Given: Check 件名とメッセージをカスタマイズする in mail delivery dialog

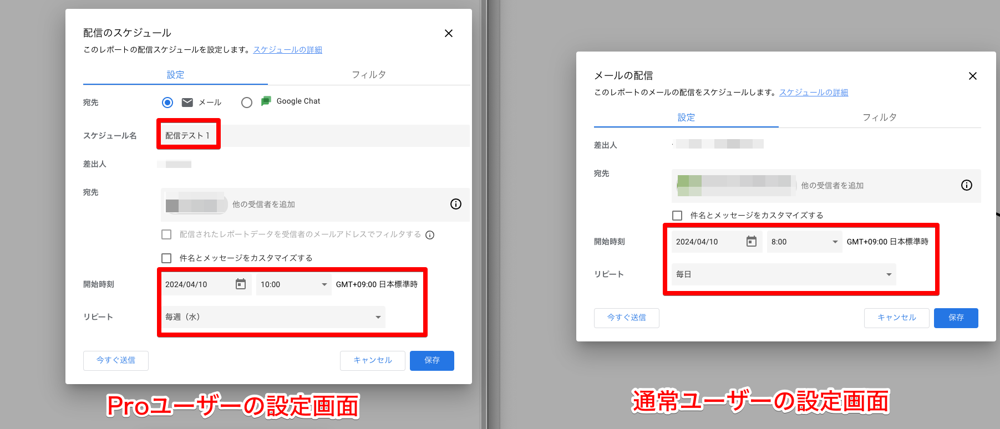Looking at the screenshot, I should pos(677,216).
